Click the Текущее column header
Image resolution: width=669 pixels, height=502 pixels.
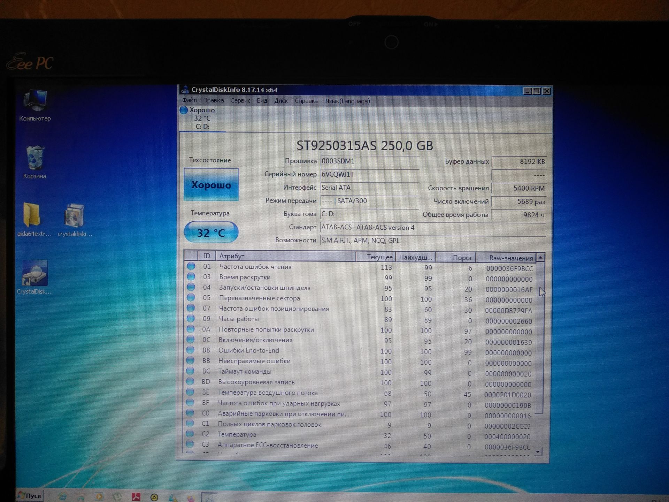coord(376,257)
